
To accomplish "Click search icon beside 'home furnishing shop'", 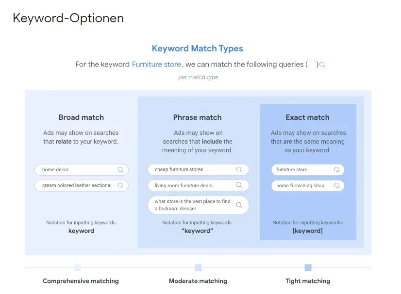I will pyautogui.click(x=337, y=186).
